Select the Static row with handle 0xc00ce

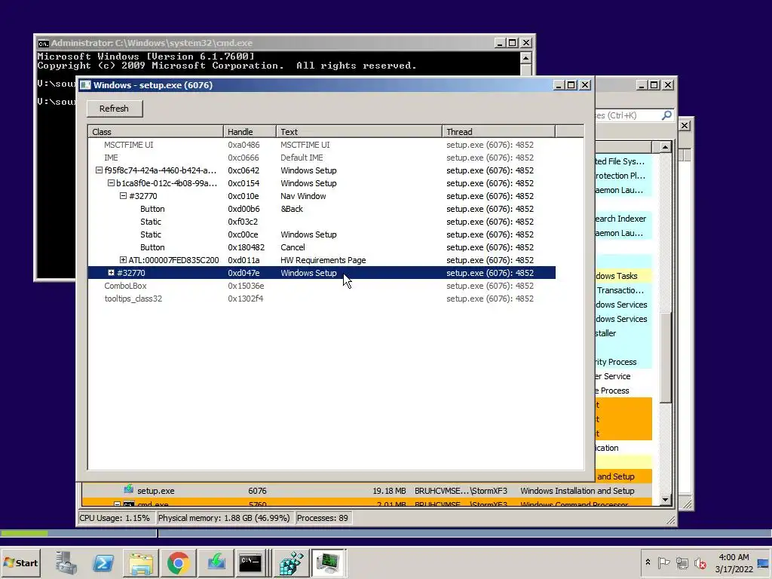point(321,234)
